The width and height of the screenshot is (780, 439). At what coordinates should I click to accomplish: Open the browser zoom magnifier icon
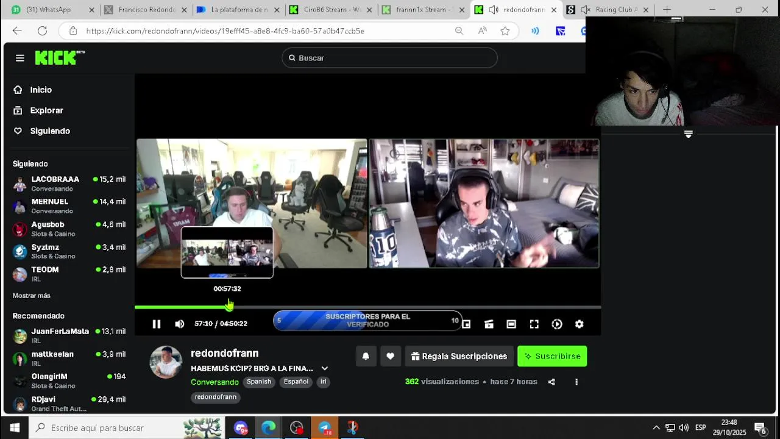pos(459,31)
